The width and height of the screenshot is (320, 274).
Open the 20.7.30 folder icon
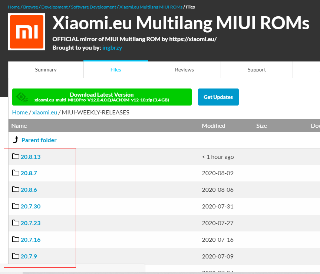[x=16, y=206]
